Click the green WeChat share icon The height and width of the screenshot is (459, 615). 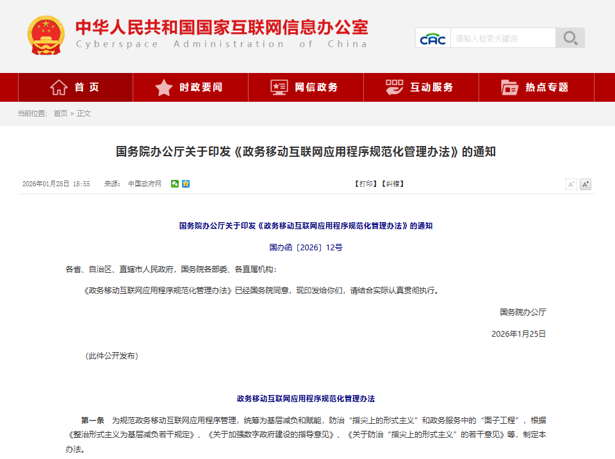coord(174,184)
